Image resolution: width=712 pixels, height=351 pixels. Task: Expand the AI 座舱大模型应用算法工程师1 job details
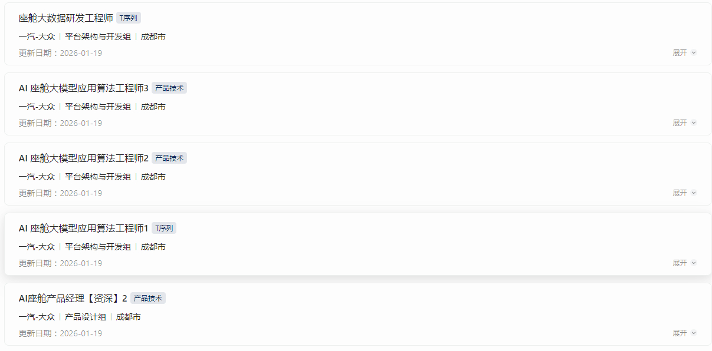pyautogui.click(x=680, y=263)
